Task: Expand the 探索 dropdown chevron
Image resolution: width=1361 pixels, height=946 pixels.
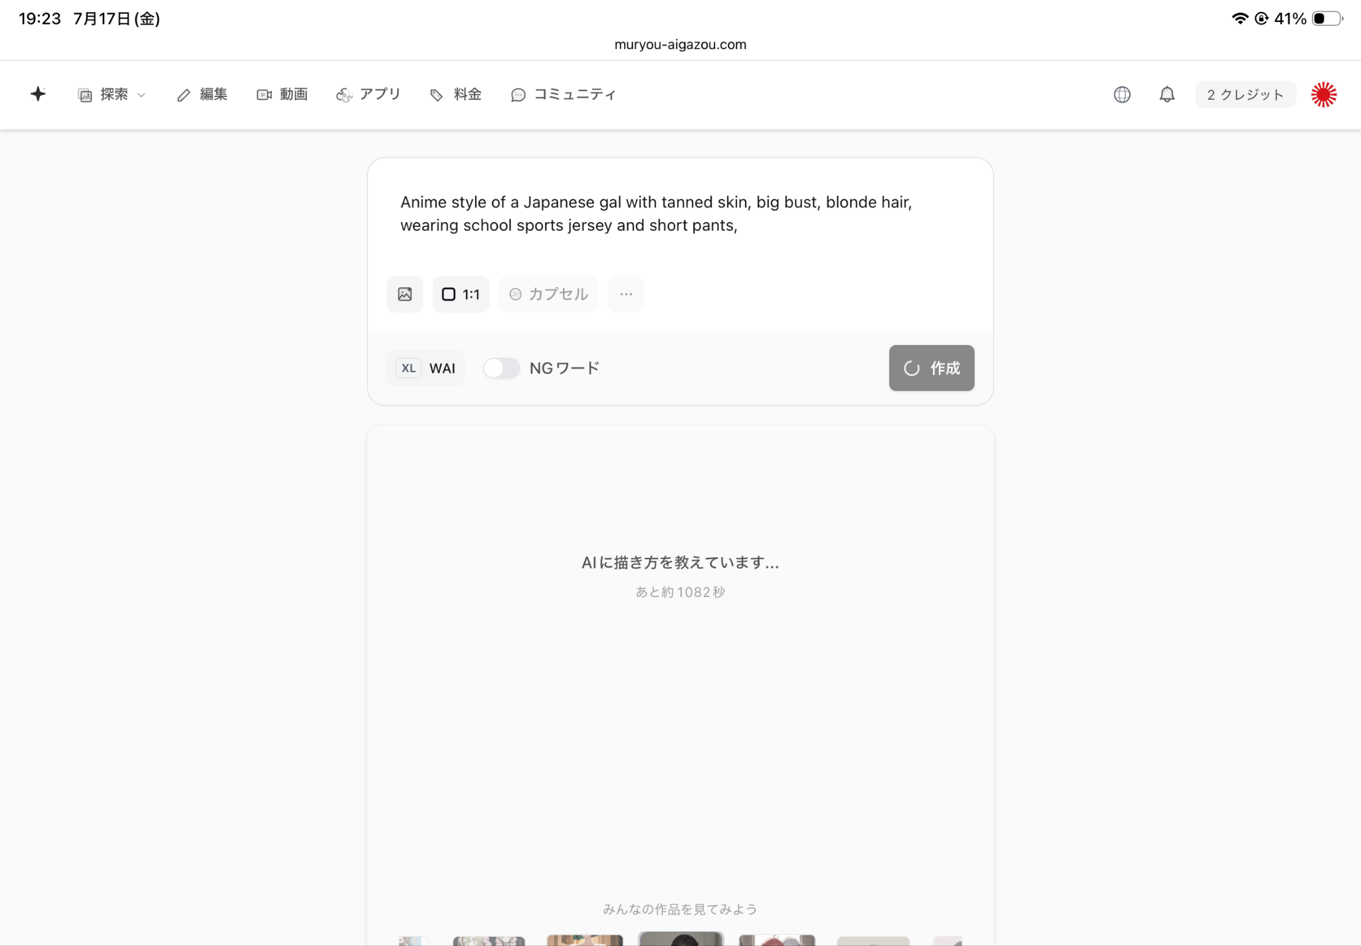Action: (141, 95)
